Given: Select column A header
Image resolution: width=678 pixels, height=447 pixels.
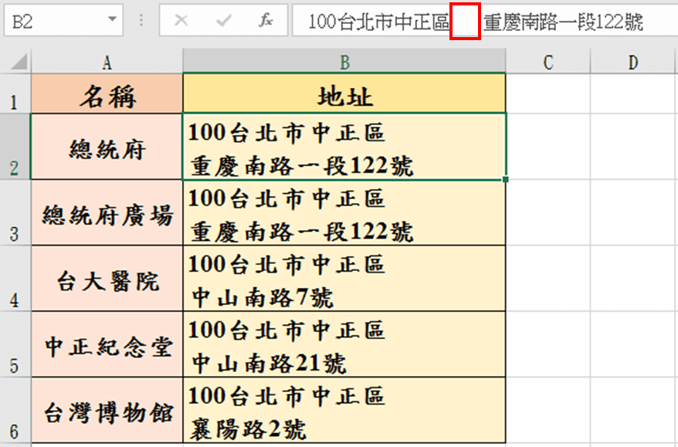Looking at the screenshot, I should click(x=107, y=63).
